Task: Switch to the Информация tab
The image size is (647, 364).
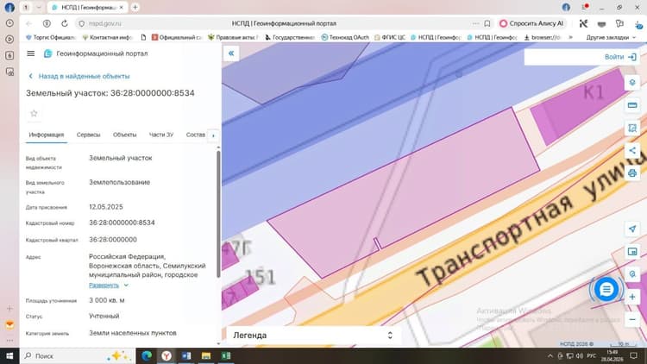Action: pos(47,135)
